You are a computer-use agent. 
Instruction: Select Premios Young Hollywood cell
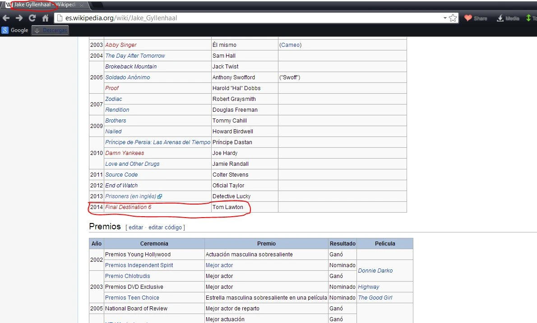[154, 255]
